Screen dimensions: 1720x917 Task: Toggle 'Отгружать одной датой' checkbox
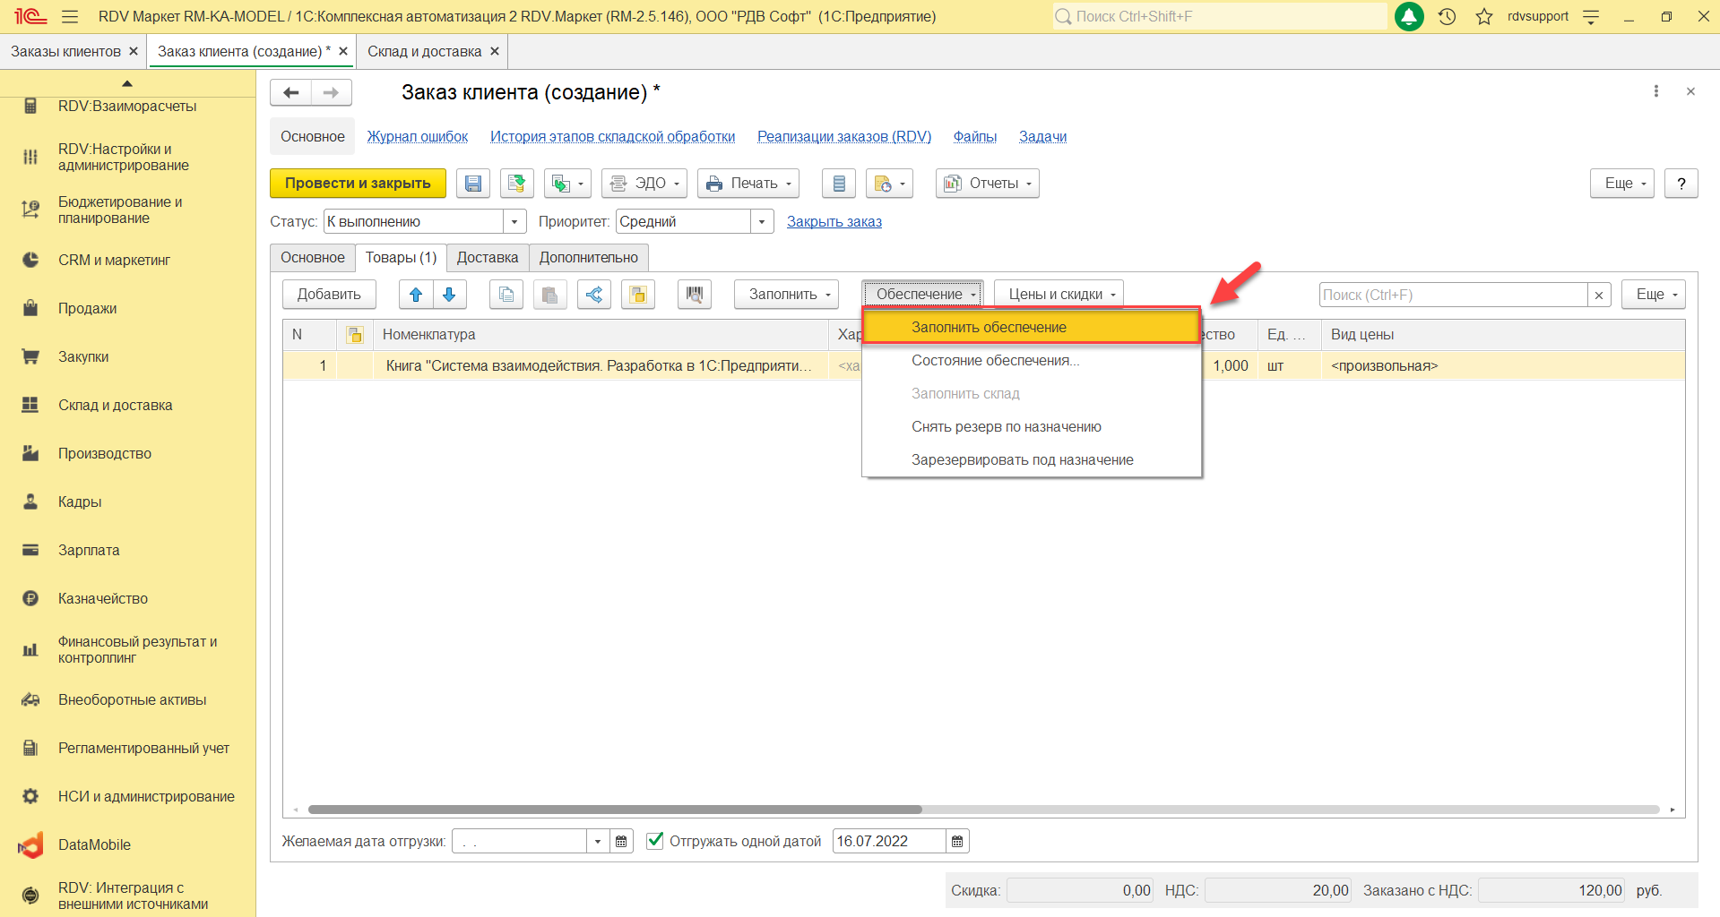pos(655,841)
